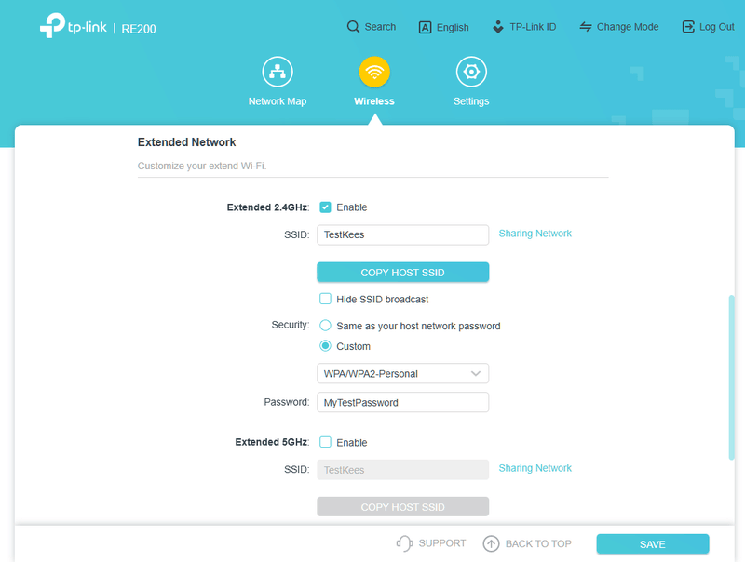Click the Back To Top arrow icon

(x=491, y=543)
